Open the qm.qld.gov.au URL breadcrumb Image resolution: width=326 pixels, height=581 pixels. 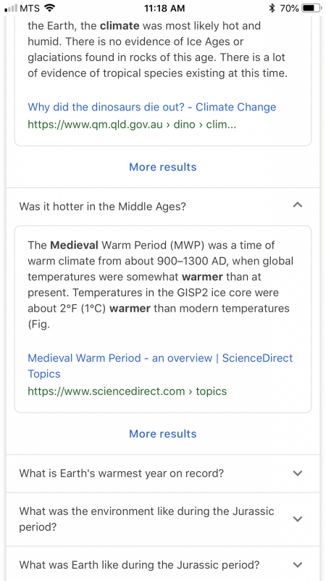pos(132,124)
